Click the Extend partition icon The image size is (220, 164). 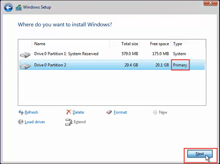click(x=69, y=122)
